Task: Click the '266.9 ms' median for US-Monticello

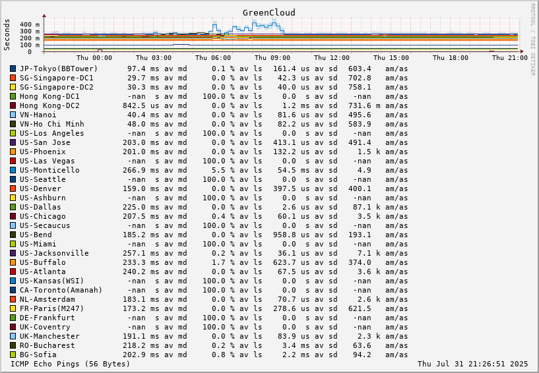Action: pos(141,170)
